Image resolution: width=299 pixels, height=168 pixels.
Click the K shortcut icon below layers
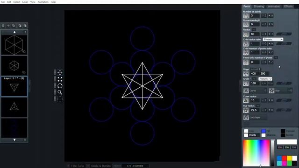click(x=25, y=140)
